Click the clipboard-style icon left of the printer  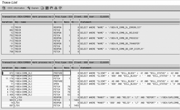click(x=51, y=8)
